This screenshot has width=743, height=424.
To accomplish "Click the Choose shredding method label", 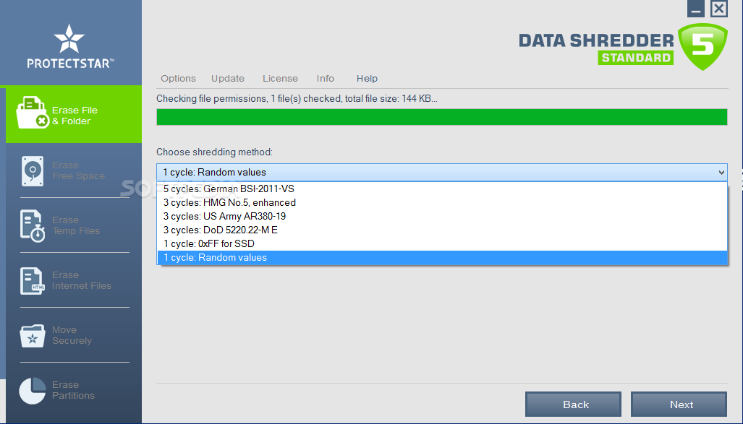I will (215, 152).
